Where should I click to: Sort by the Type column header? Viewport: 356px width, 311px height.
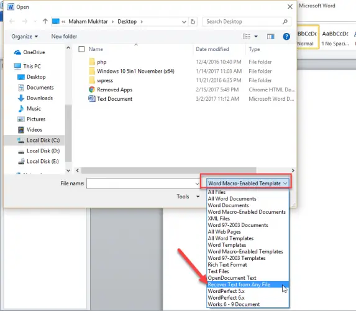(x=254, y=49)
